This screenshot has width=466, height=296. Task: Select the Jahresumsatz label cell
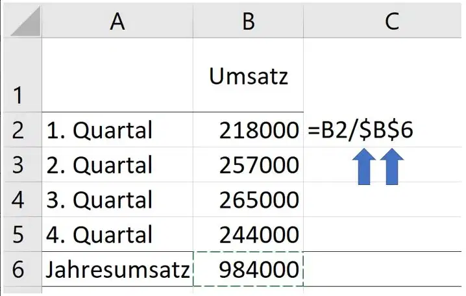(x=117, y=269)
